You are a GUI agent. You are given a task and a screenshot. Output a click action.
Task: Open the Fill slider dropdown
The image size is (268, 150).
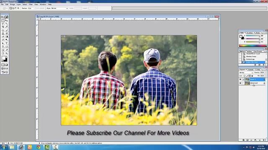265,76
